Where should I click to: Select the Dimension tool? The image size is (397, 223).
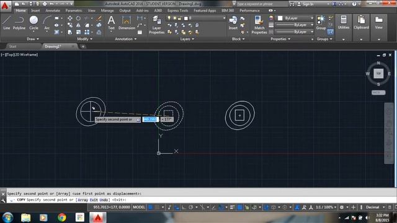(127, 23)
